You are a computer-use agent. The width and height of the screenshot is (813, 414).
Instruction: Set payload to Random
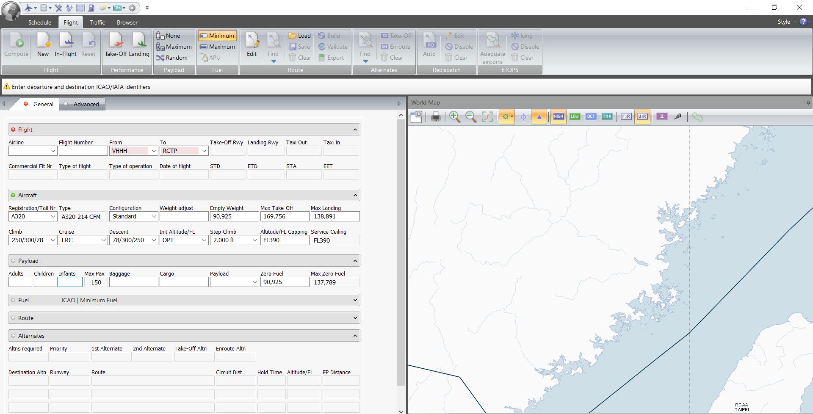coord(172,58)
